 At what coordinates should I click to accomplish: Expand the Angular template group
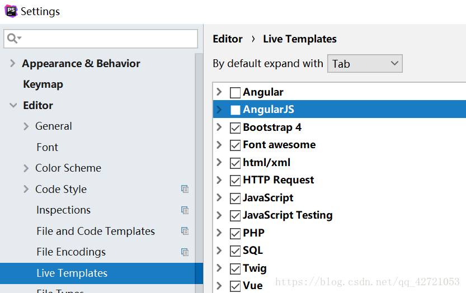tap(219, 92)
